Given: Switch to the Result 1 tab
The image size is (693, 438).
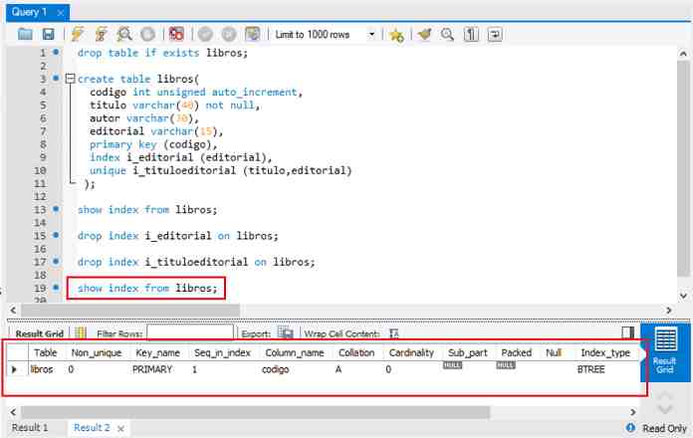Looking at the screenshot, I should pyautogui.click(x=30, y=427).
